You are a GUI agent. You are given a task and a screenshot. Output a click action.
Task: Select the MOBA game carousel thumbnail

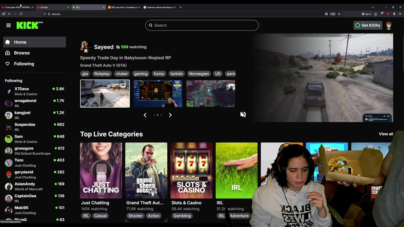(211, 94)
